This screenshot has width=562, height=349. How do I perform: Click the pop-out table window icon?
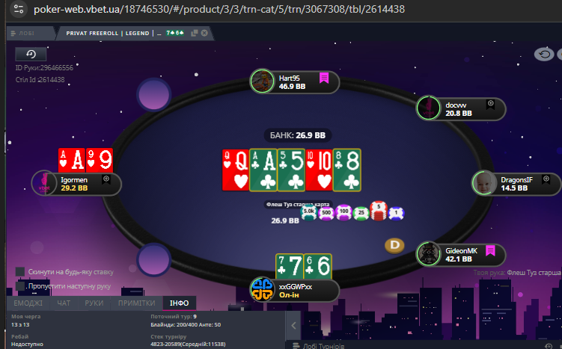point(195,33)
